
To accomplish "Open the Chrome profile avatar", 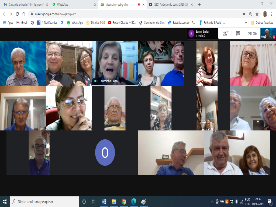I will 265,14.
